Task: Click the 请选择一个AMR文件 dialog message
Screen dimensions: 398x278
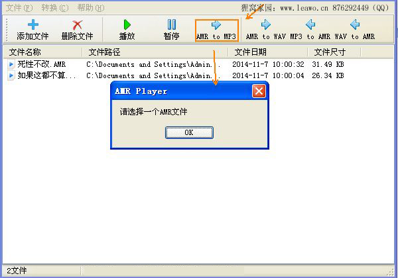Action: click(154, 112)
